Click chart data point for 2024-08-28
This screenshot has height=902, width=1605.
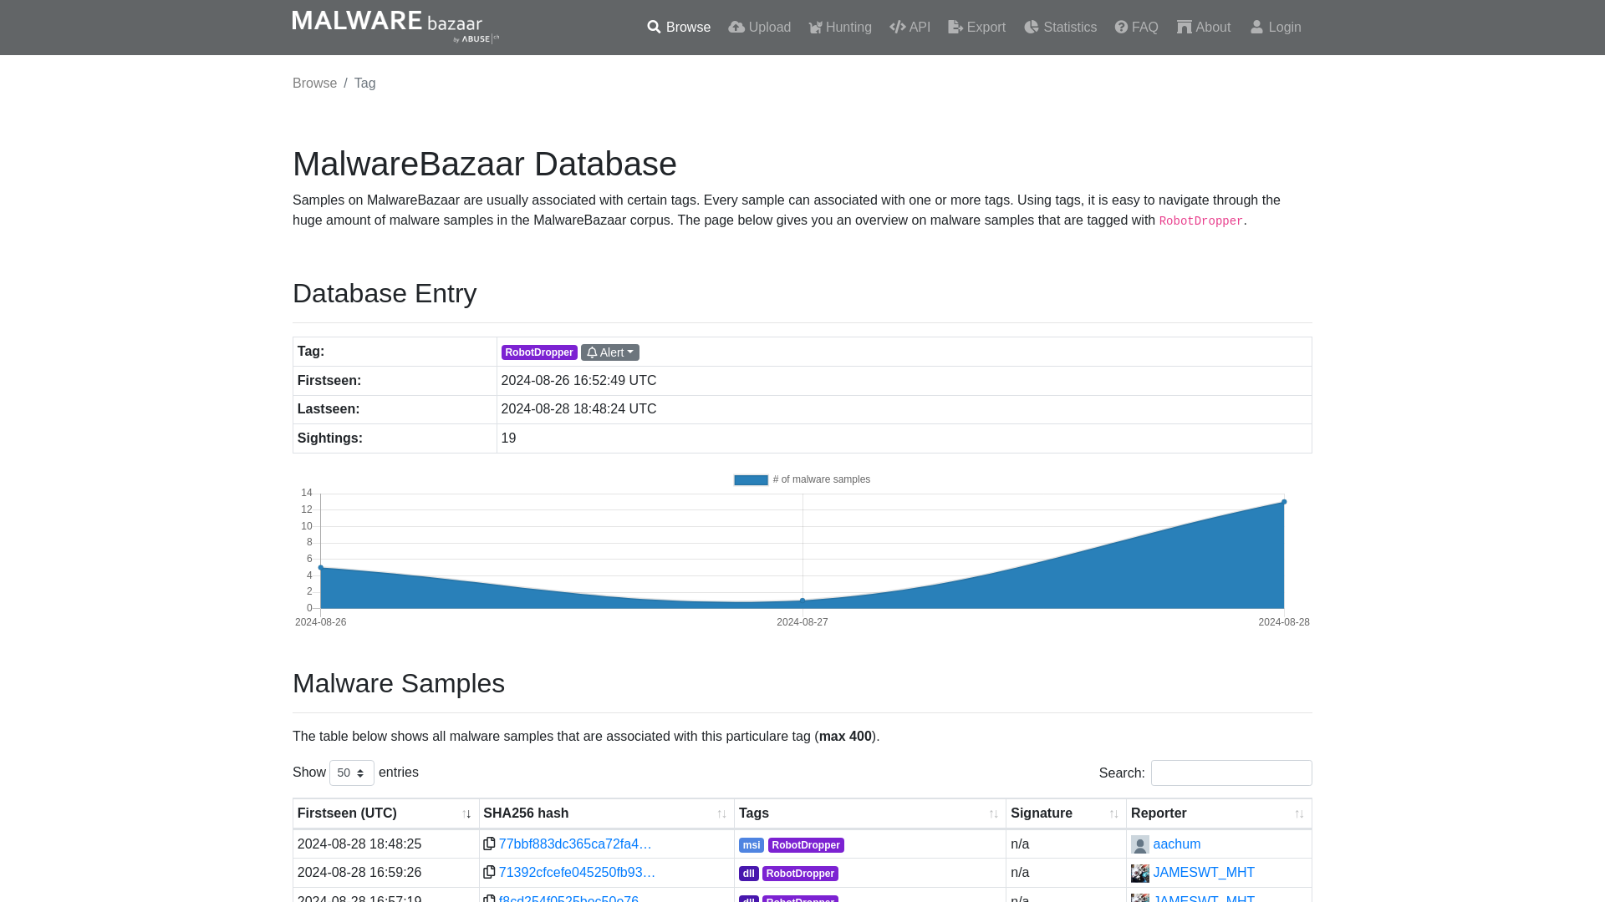1284,502
